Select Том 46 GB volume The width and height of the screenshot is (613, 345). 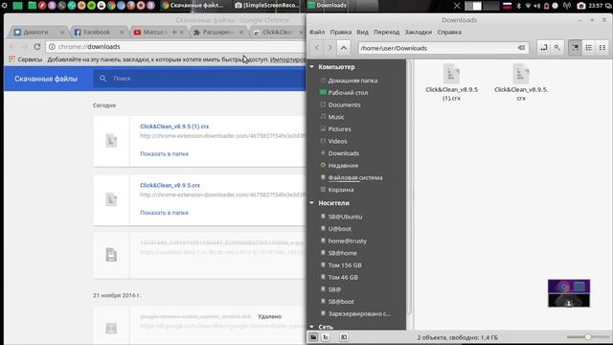(x=343, y=277)
